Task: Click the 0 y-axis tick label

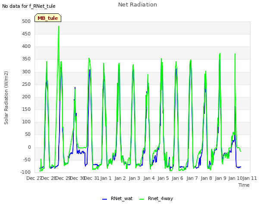Action: 29,147
